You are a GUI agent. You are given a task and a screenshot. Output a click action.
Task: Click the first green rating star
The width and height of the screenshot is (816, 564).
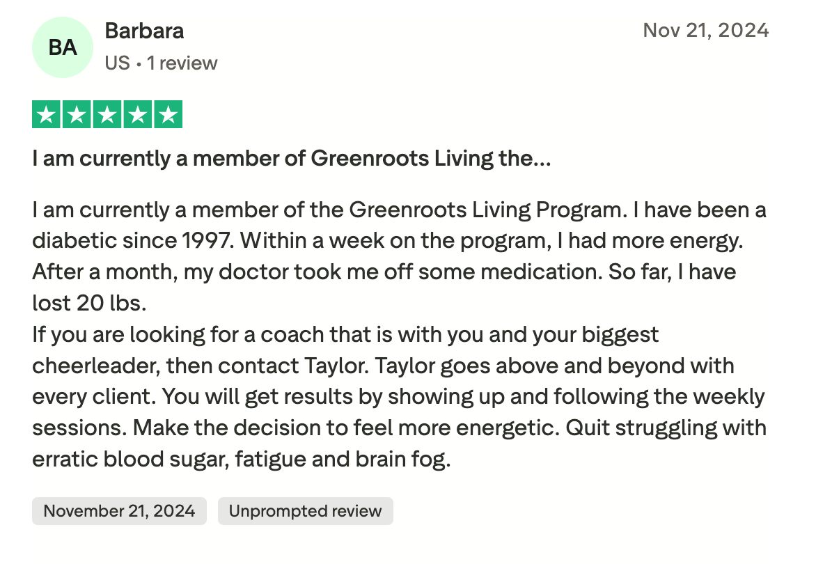[47, 115]
